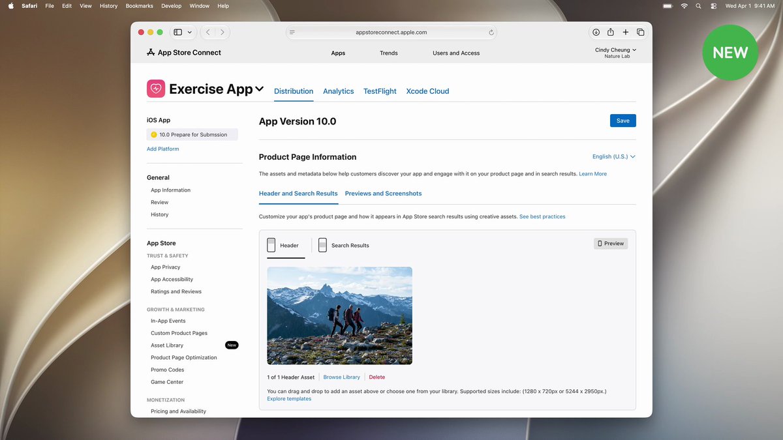783x440 pixels.
Task: Show tab overview icon
Action: point(641,32)
